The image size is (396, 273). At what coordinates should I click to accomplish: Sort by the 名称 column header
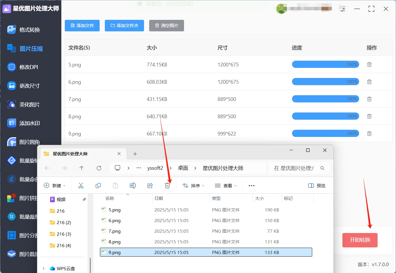[x=110, y=198]
